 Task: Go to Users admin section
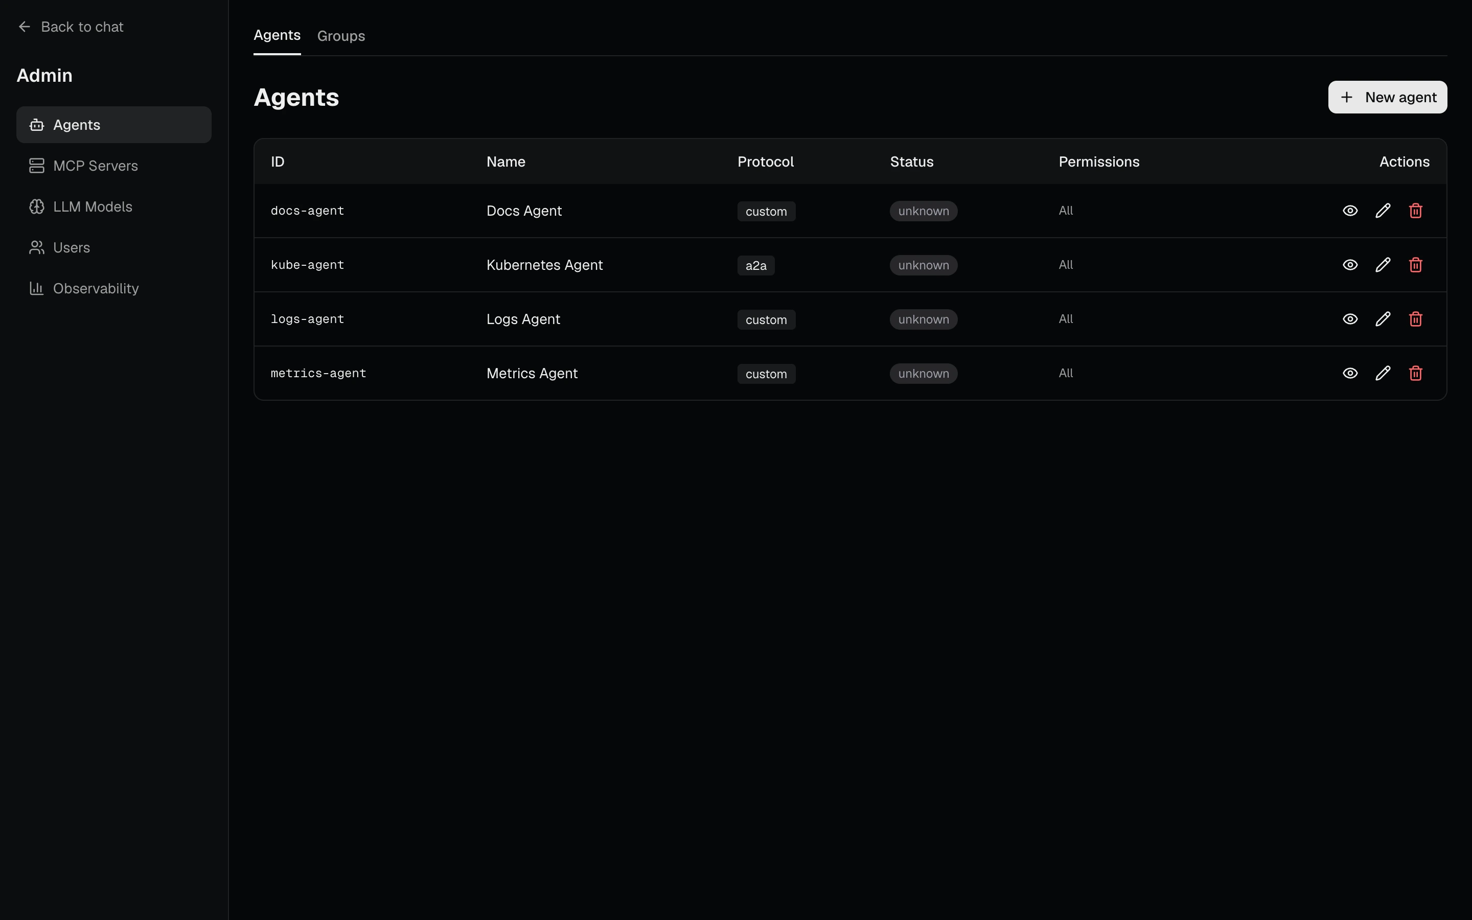(x=114, y=247)
